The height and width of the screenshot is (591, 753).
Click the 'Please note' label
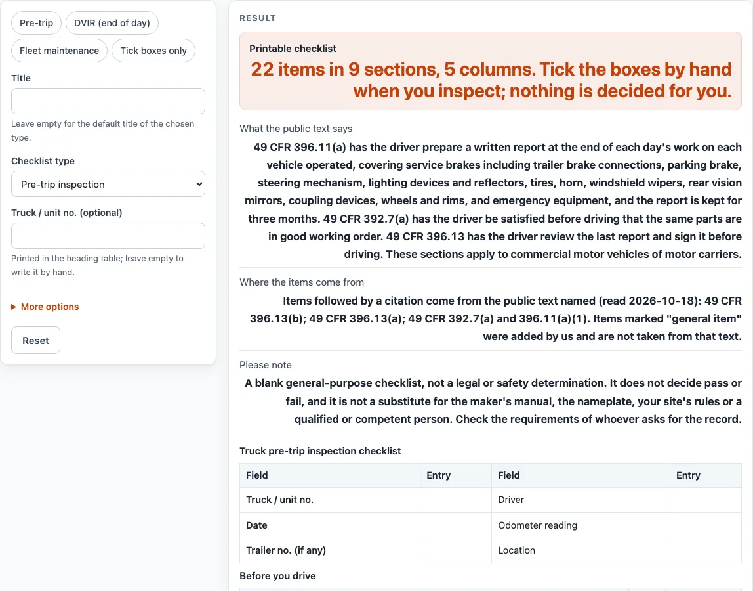click(266, 365)
